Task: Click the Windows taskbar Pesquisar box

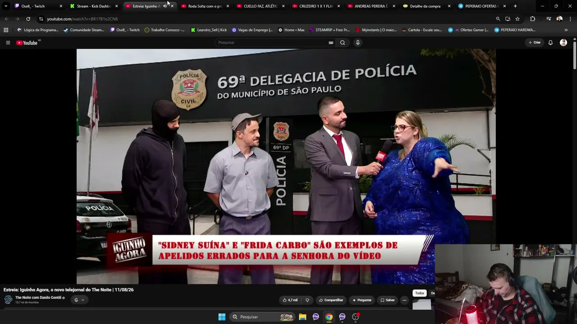Action: coord(262,317)
